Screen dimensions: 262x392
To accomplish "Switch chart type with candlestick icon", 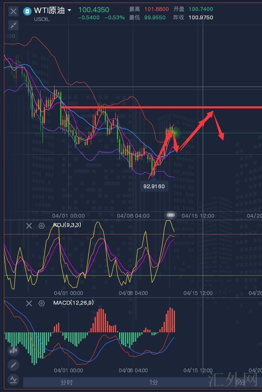I will click(x=13, y=350).
